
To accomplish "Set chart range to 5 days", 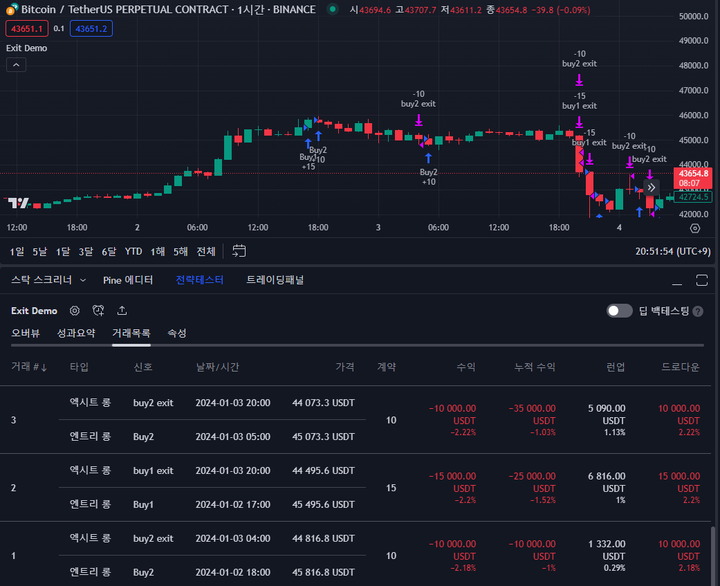I will point(39,252).
